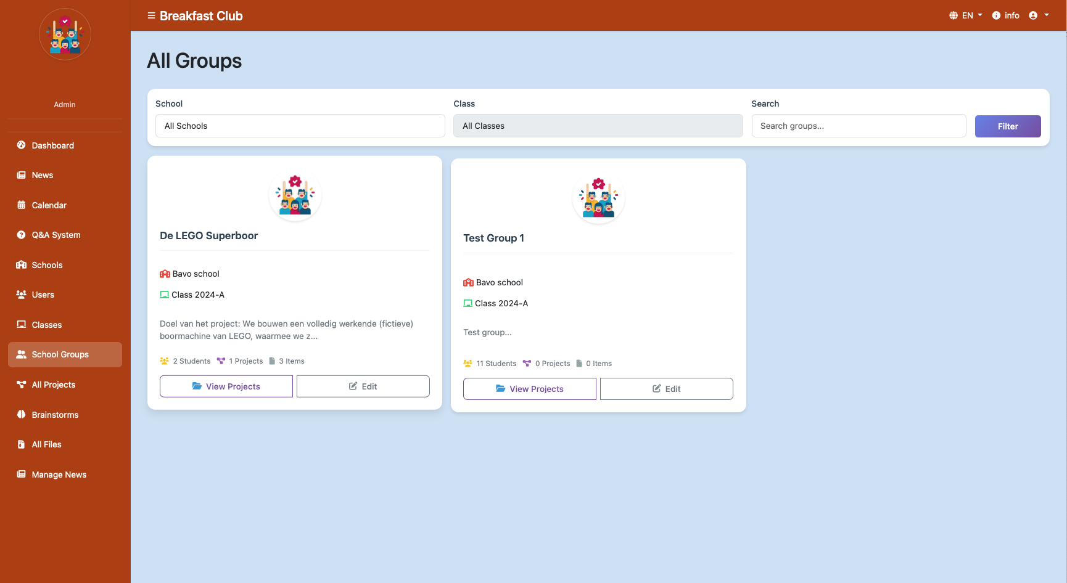The image size is (1067, 583).
Task: Click the Brainstorms brain icon
Action: tap(22, 415)
